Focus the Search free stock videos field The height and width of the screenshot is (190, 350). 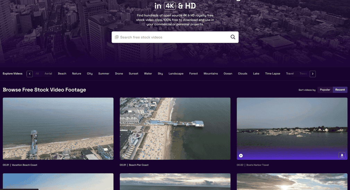coord(175,37)
